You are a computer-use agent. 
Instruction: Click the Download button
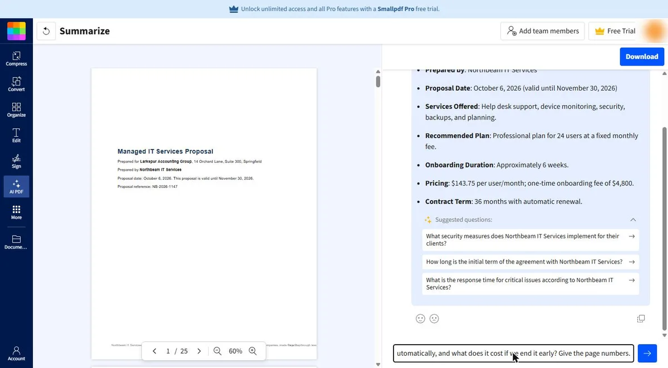642,57
